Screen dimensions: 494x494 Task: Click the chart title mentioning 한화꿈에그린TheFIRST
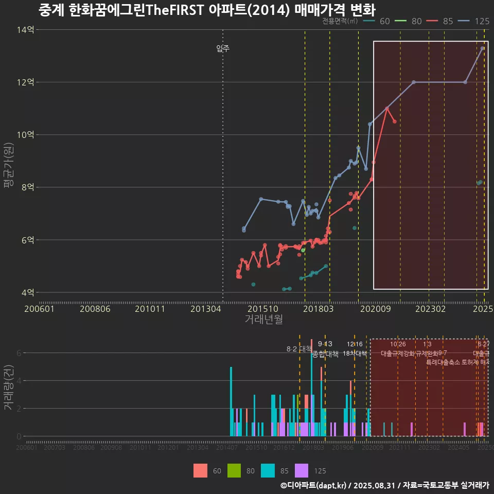click(207, 10)
